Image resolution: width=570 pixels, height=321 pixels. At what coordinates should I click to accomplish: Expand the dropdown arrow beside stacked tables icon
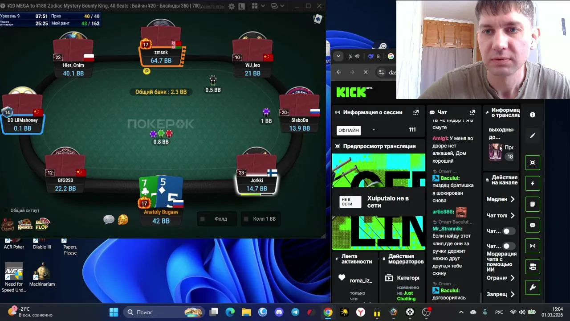click(x=283, y=6)
